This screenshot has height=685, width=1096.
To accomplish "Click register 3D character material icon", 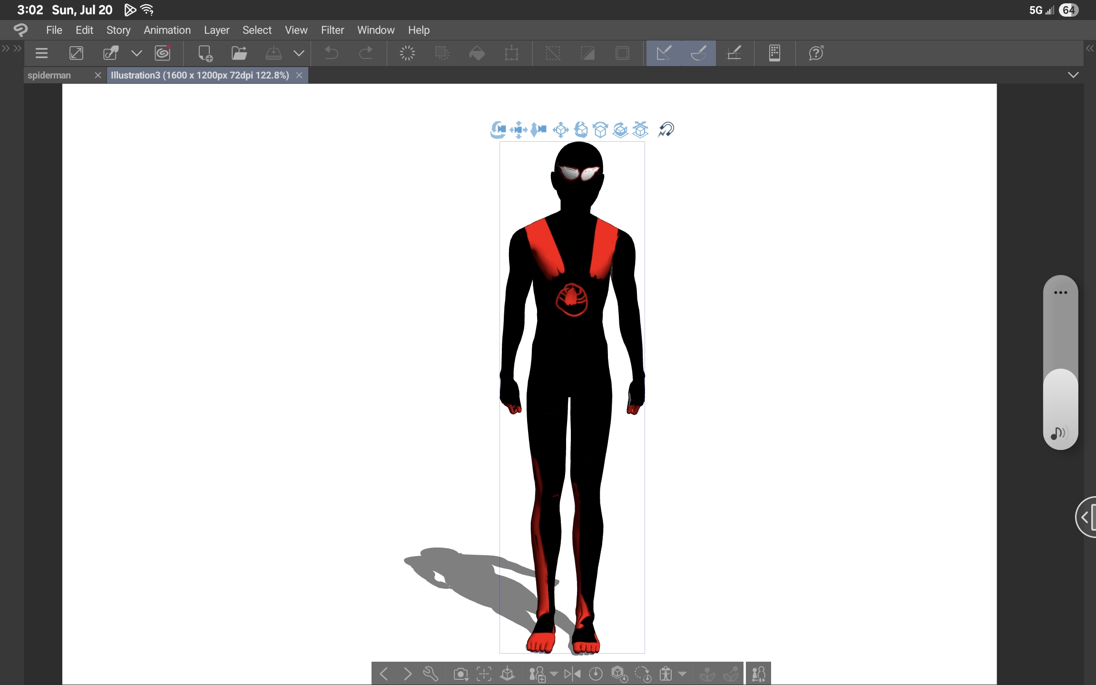I will [537, 675].
